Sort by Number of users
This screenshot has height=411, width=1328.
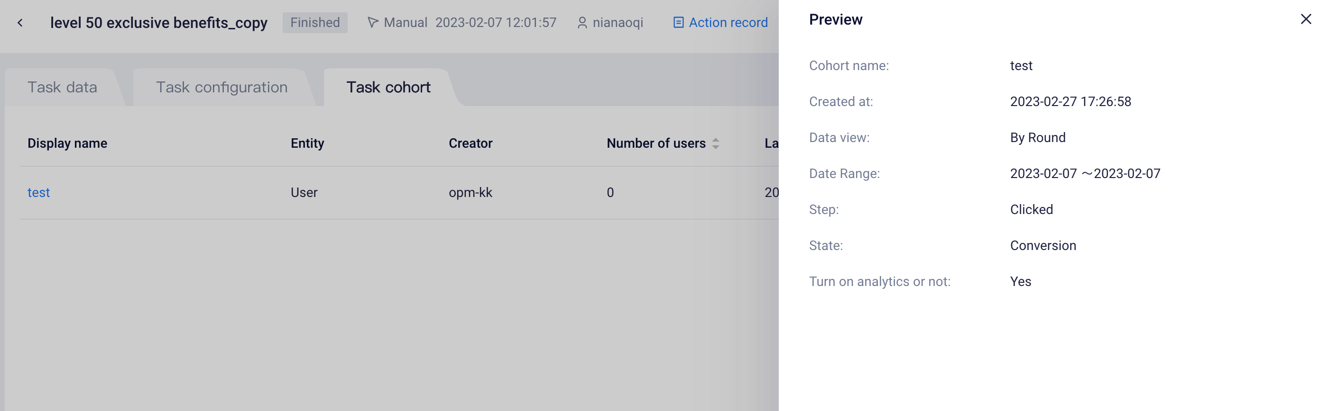pos(716,143)
